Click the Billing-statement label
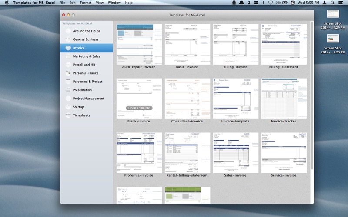 coord(284,67)
